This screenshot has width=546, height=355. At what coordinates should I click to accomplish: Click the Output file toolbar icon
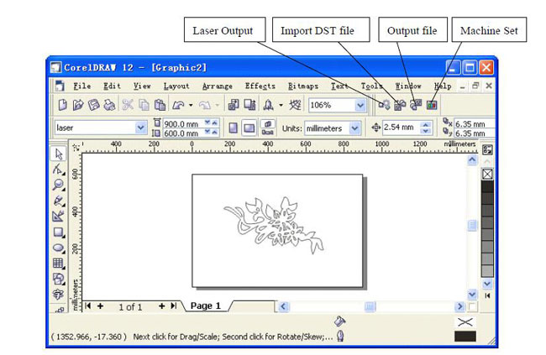pos(415,106)
